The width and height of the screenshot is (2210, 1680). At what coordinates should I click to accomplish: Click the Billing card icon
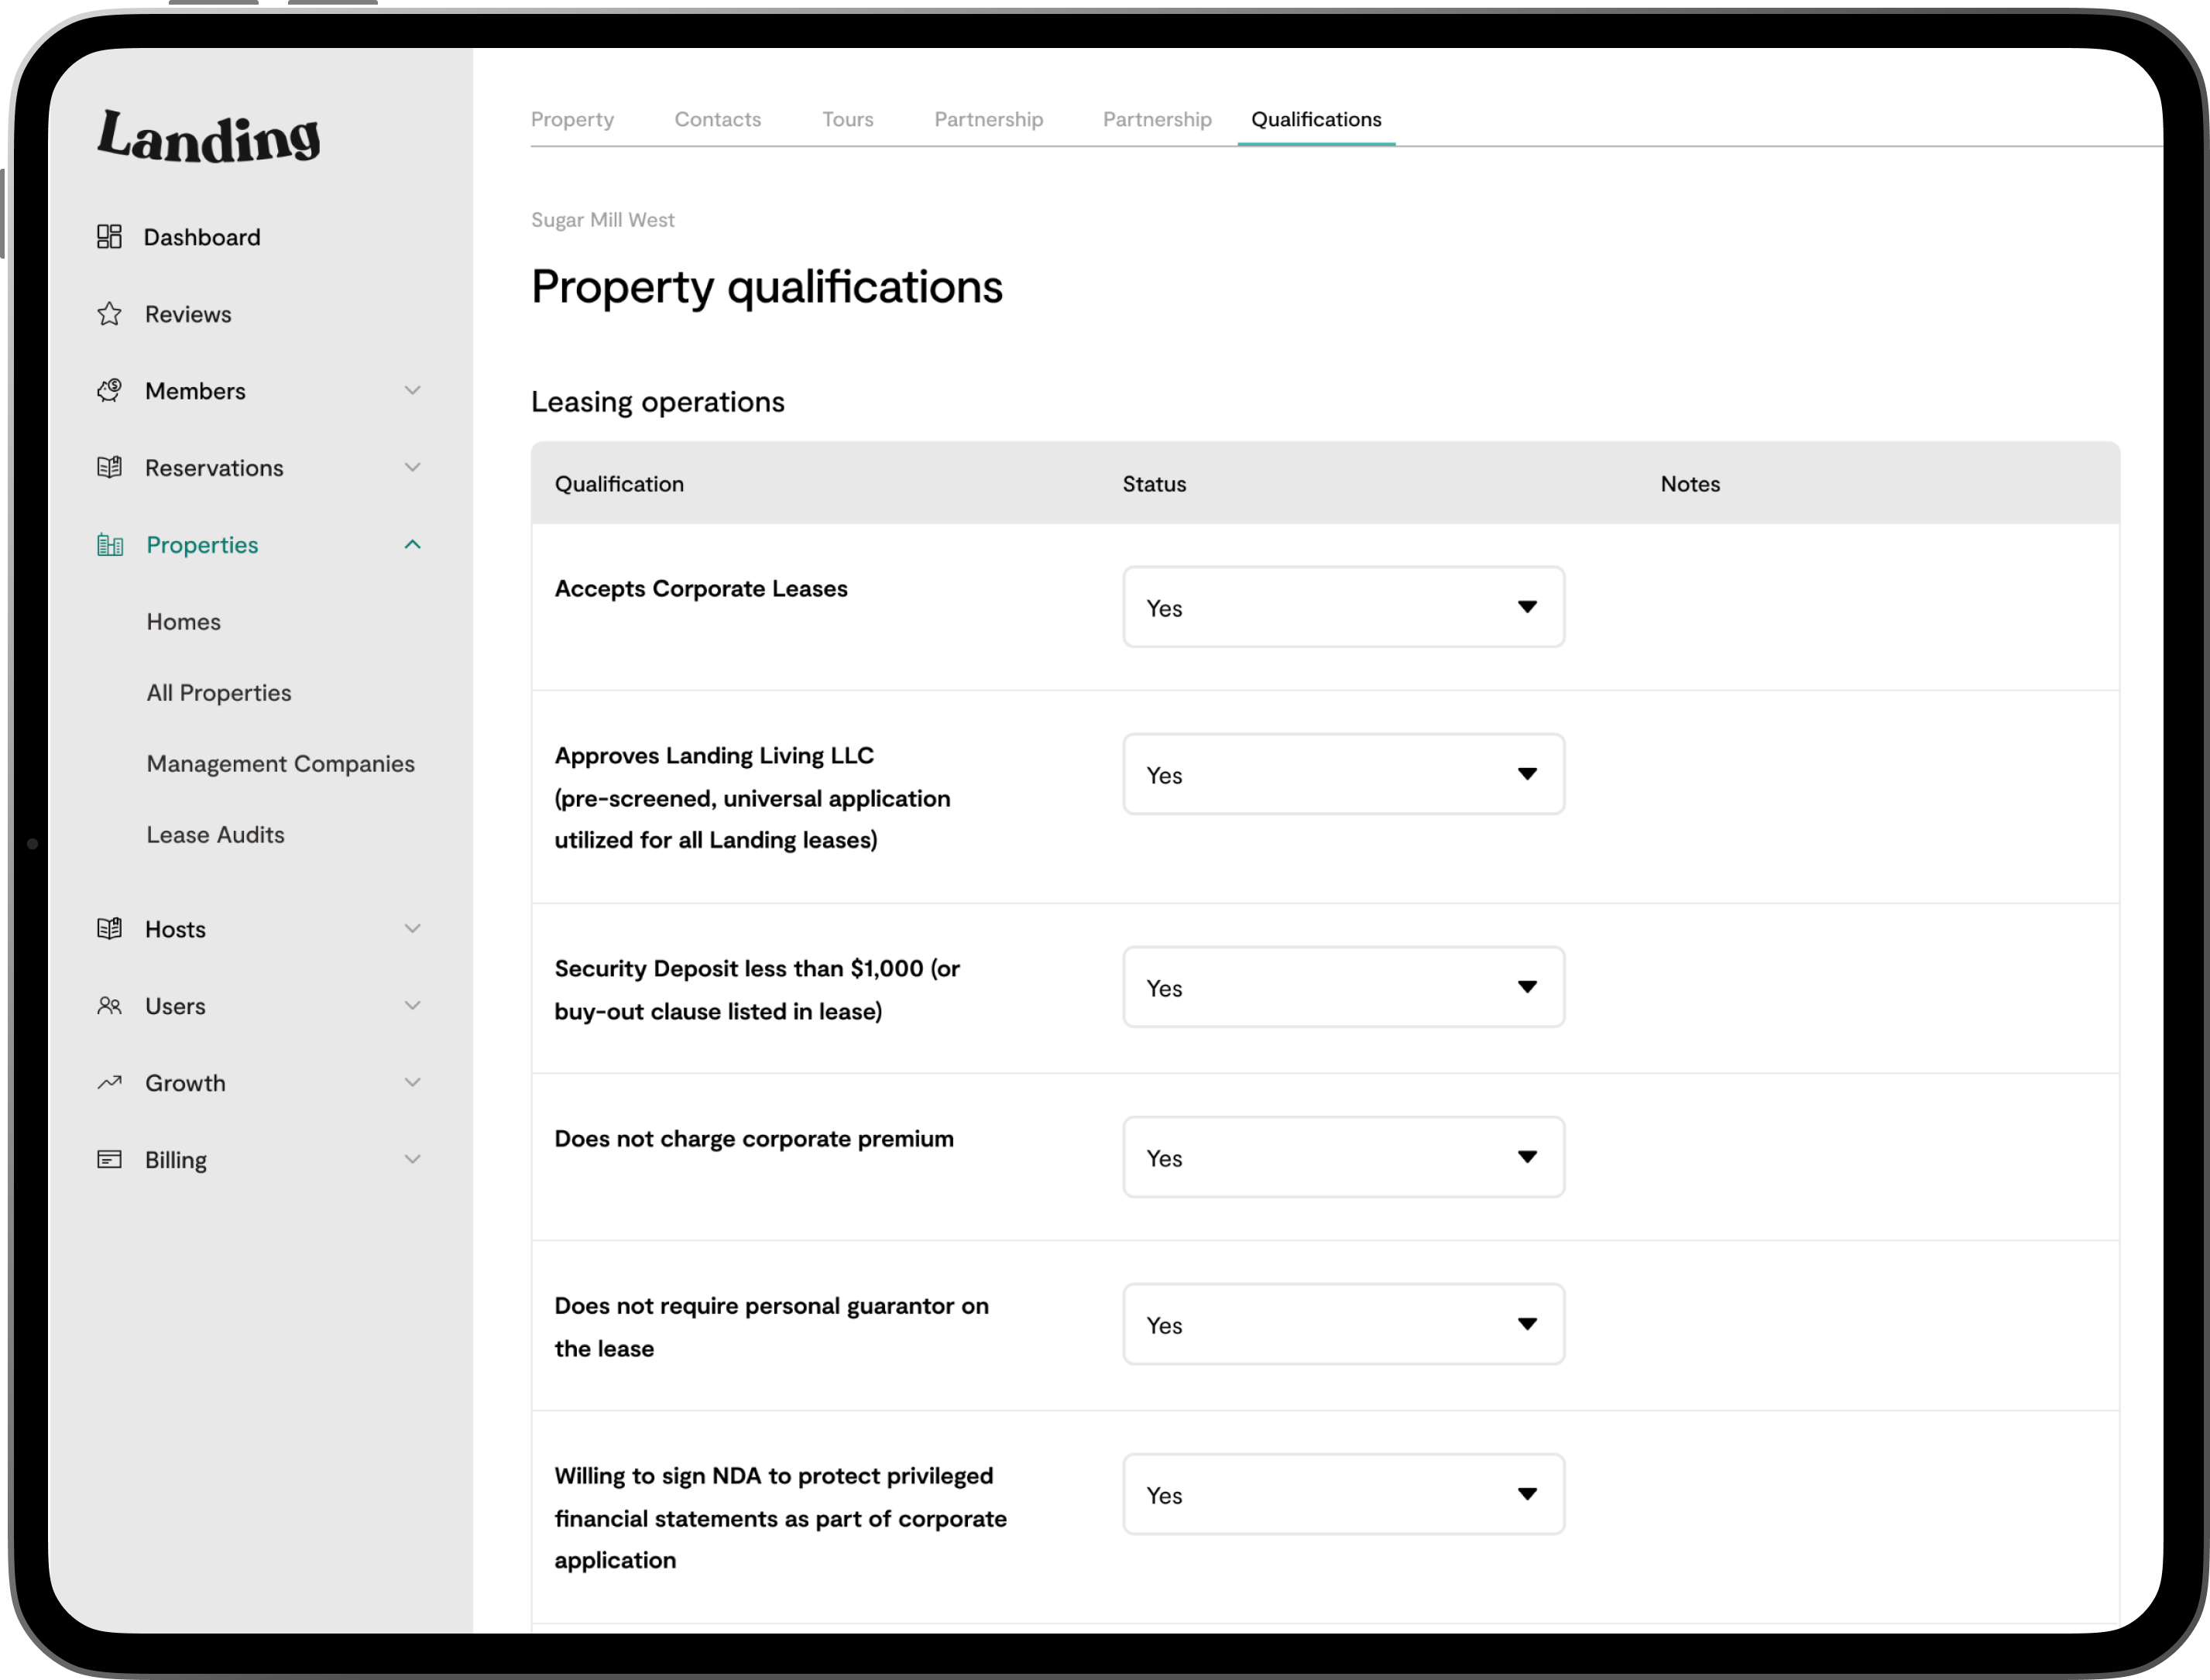point(109,1160)
